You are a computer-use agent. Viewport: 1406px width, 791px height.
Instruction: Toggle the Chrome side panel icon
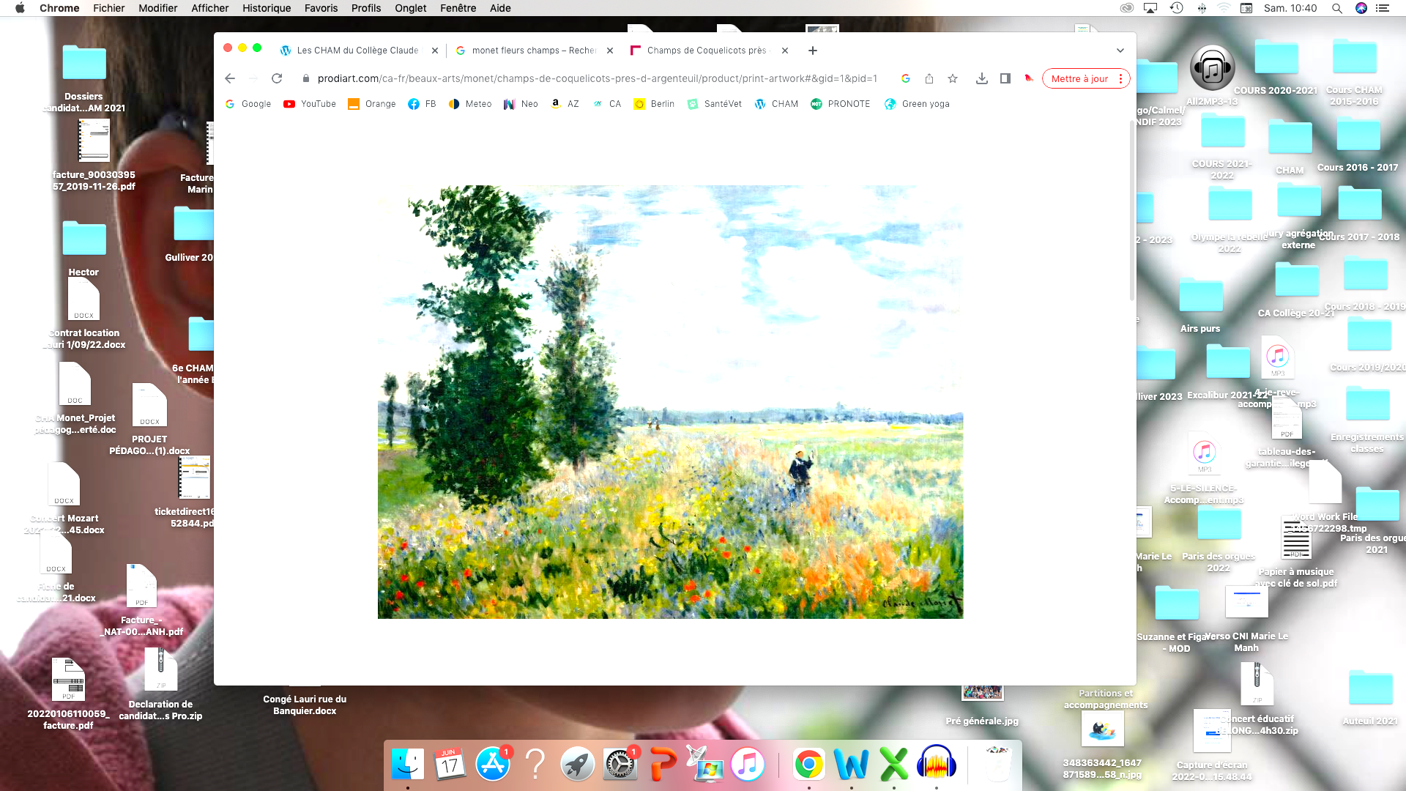click(1005, 78)
